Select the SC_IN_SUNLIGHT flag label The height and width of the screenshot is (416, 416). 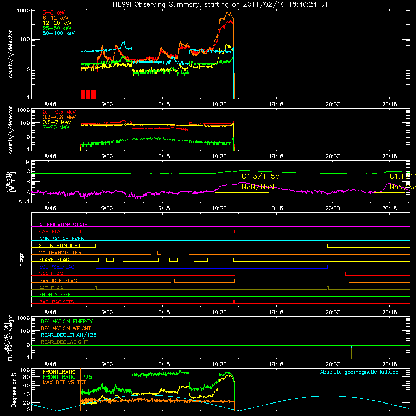[x=60, y=245]
